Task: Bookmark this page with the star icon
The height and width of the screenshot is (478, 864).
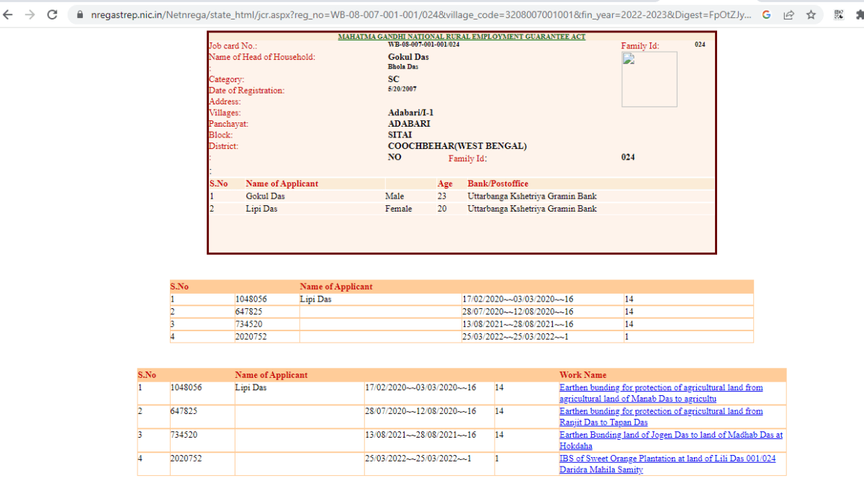Action: (x=811, y=13)
